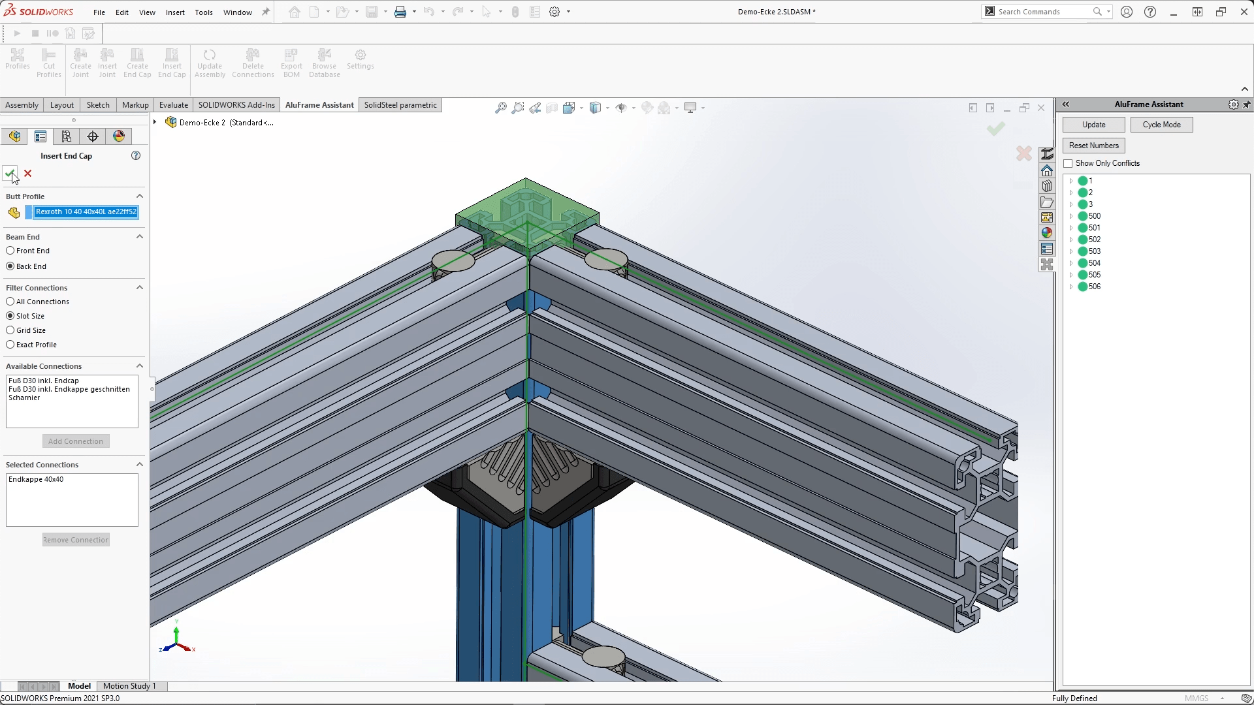The width and height of the screenshot is (1254, 705).
Task: Open the SOLIDWORKS Options gear in the toolbar
Action: click(x=554, y=12)
